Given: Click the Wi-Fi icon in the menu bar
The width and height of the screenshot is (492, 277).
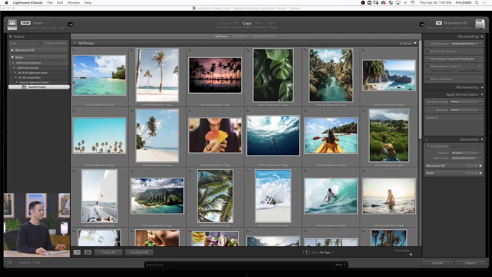Looking at the screenshot, I should point(412,3).
